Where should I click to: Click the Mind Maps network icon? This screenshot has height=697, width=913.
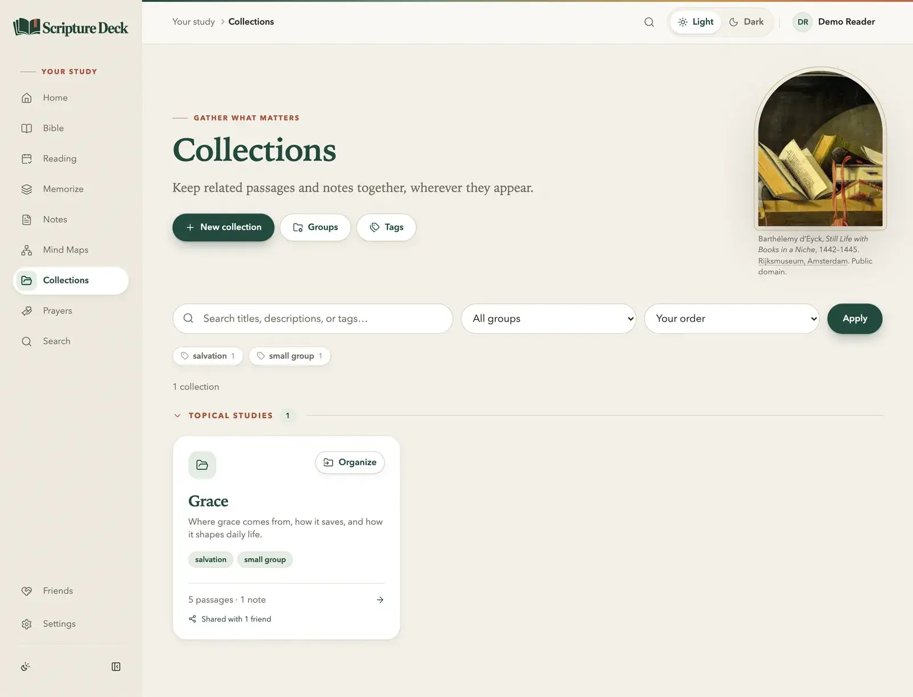point(27,250)
